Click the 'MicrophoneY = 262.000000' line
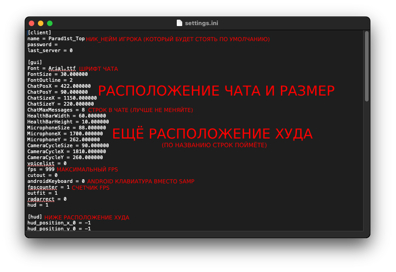The image size is (396, 272). tap(63, 139)
